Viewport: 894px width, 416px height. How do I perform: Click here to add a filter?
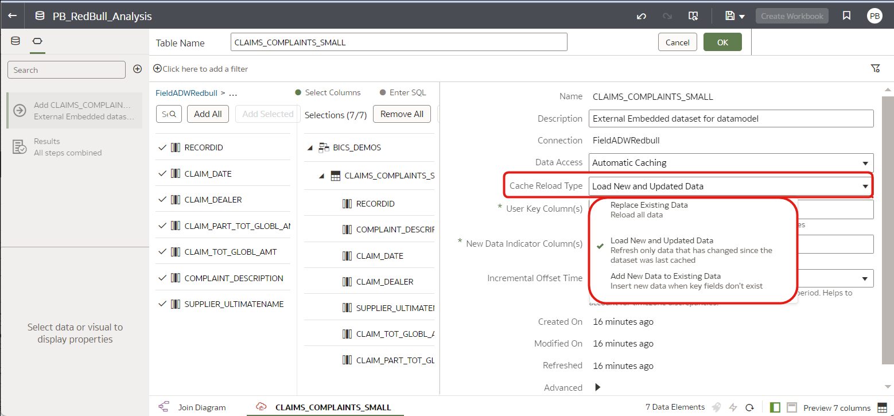tap(201, 69)
